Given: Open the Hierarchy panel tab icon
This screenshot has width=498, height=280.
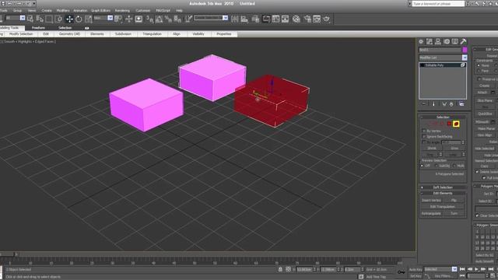Looking at the screenshot, I should [x=438, y=41].
